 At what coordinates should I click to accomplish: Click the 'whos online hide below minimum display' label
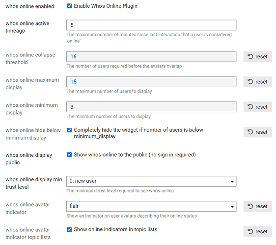(33, 134)
